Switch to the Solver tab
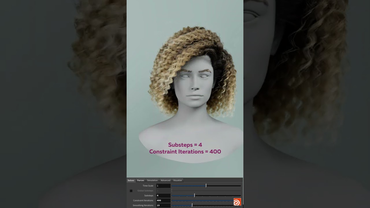The height and width of the screenshot is (208, 370). tap(131, 180)
